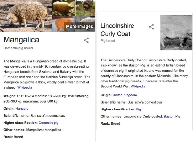Viewport: 193px width, 142px height.
Task: Open the United Kingdom origin link
Action: pyautogui.click(x=125, y=95)
